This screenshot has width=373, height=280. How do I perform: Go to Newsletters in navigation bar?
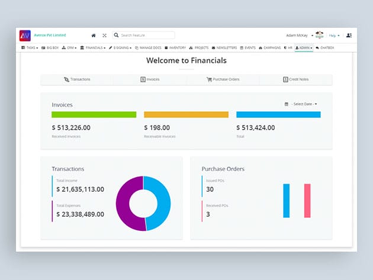coord(224,47)
